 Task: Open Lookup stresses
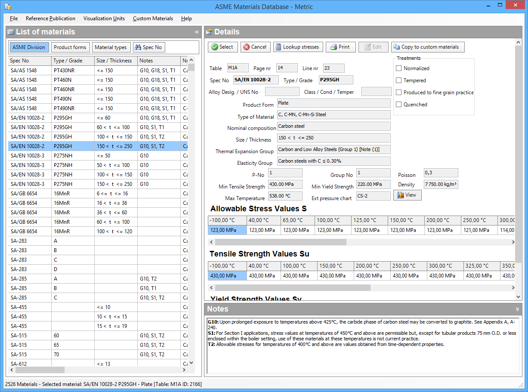point(298,47)
